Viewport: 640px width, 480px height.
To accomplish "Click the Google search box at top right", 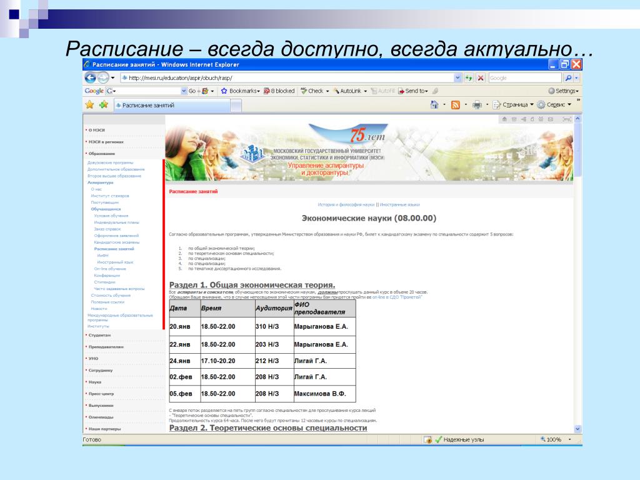I will point(525,77).
